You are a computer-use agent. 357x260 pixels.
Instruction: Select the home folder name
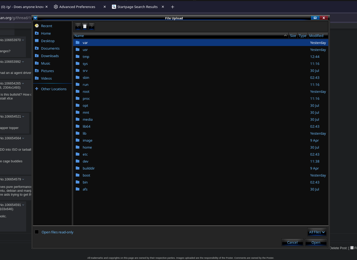[87, 147]
